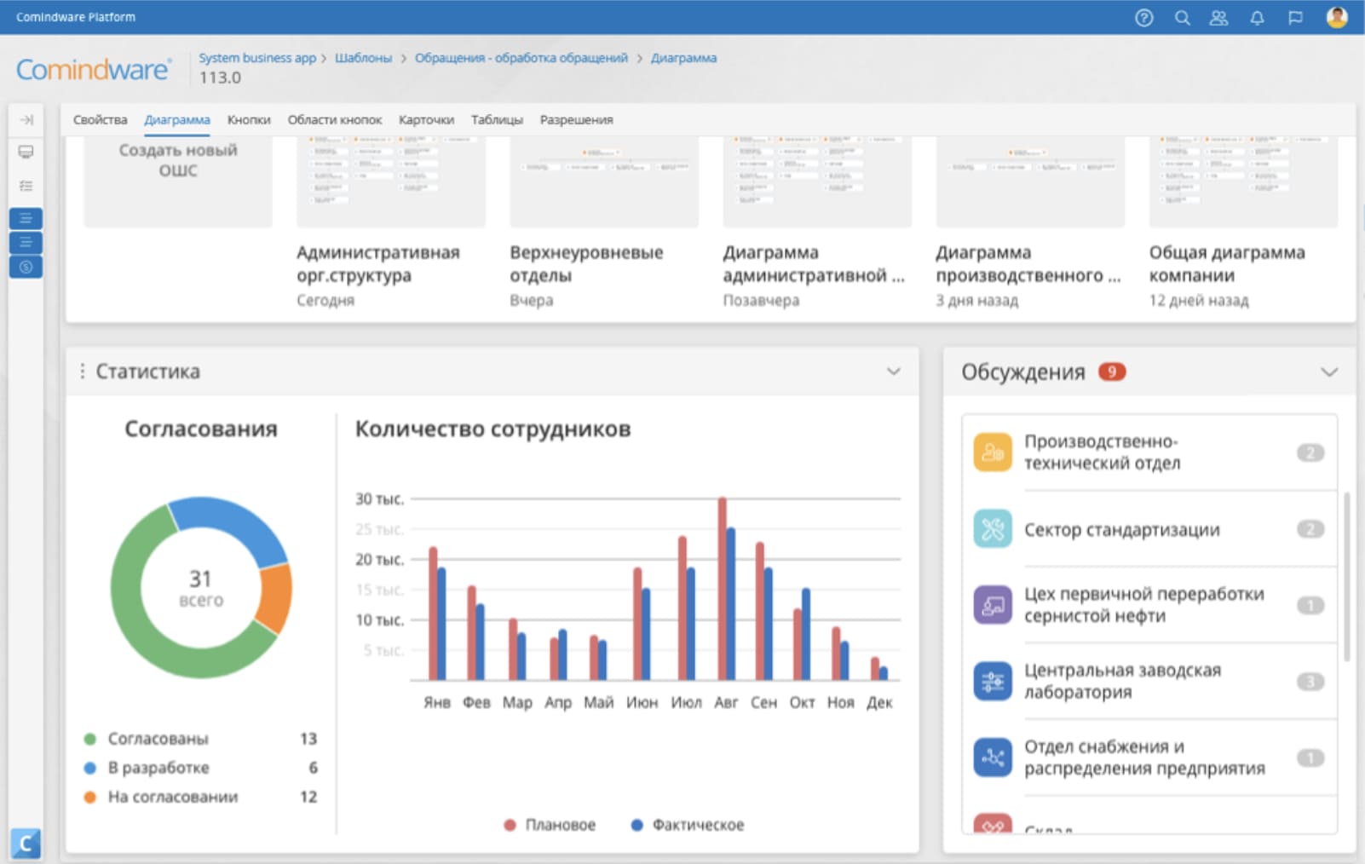Check notifications via the bell icon
This screenshot has width=1365, height=864.
pyautogui.click(x=1257, y=17)
